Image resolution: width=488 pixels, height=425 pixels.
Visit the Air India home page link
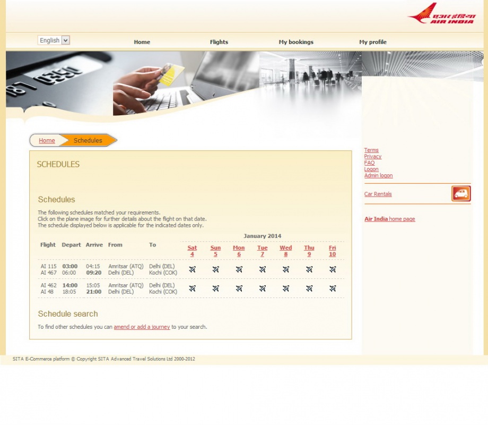point(389,219)
